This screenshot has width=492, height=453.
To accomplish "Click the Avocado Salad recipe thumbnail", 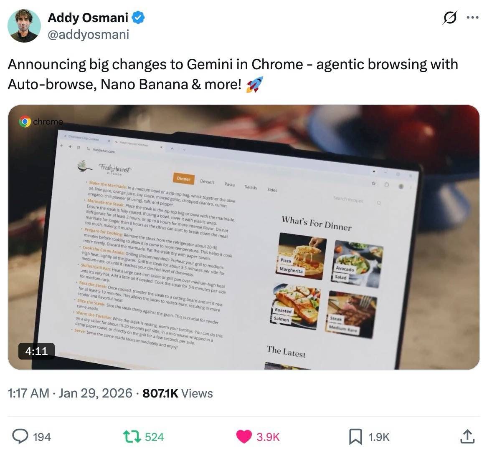I will point(358,264).
